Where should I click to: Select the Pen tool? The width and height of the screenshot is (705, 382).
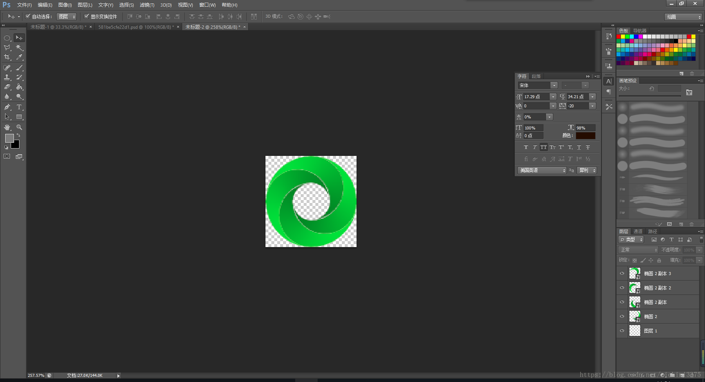pyautogui.click(x=7, y=107)
